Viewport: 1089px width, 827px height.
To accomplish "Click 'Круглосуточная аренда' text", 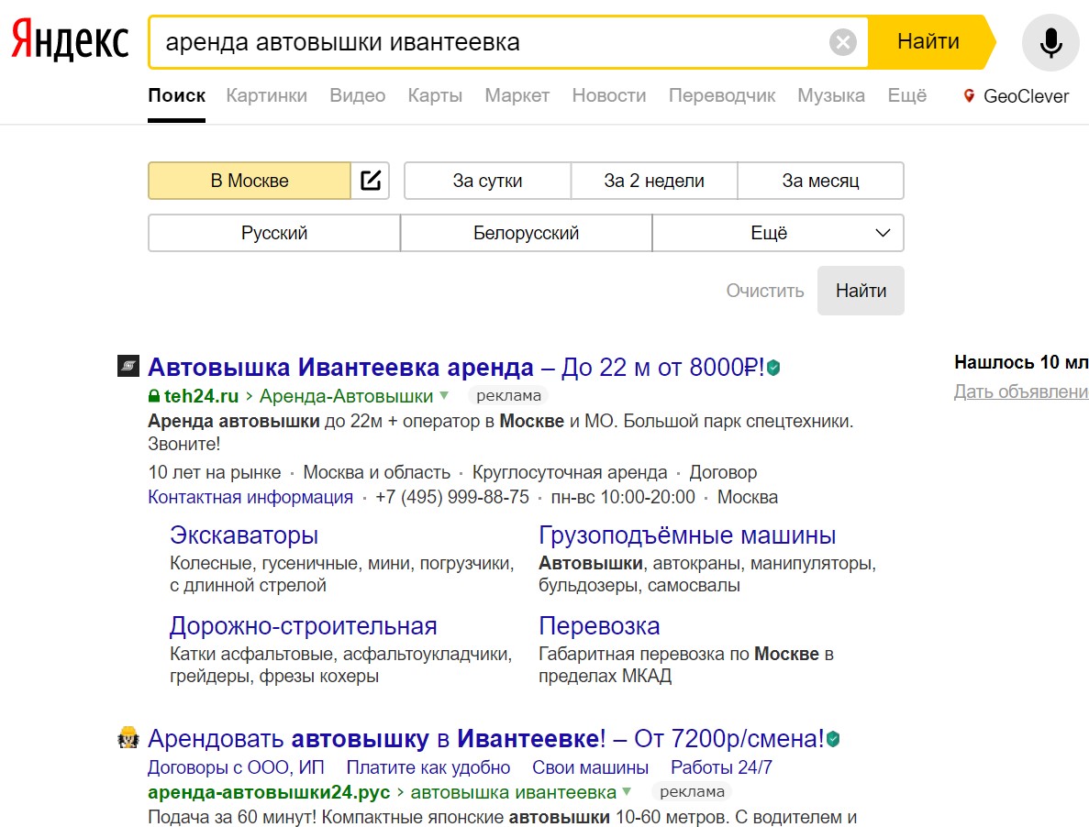I will (x=570, y=473).
